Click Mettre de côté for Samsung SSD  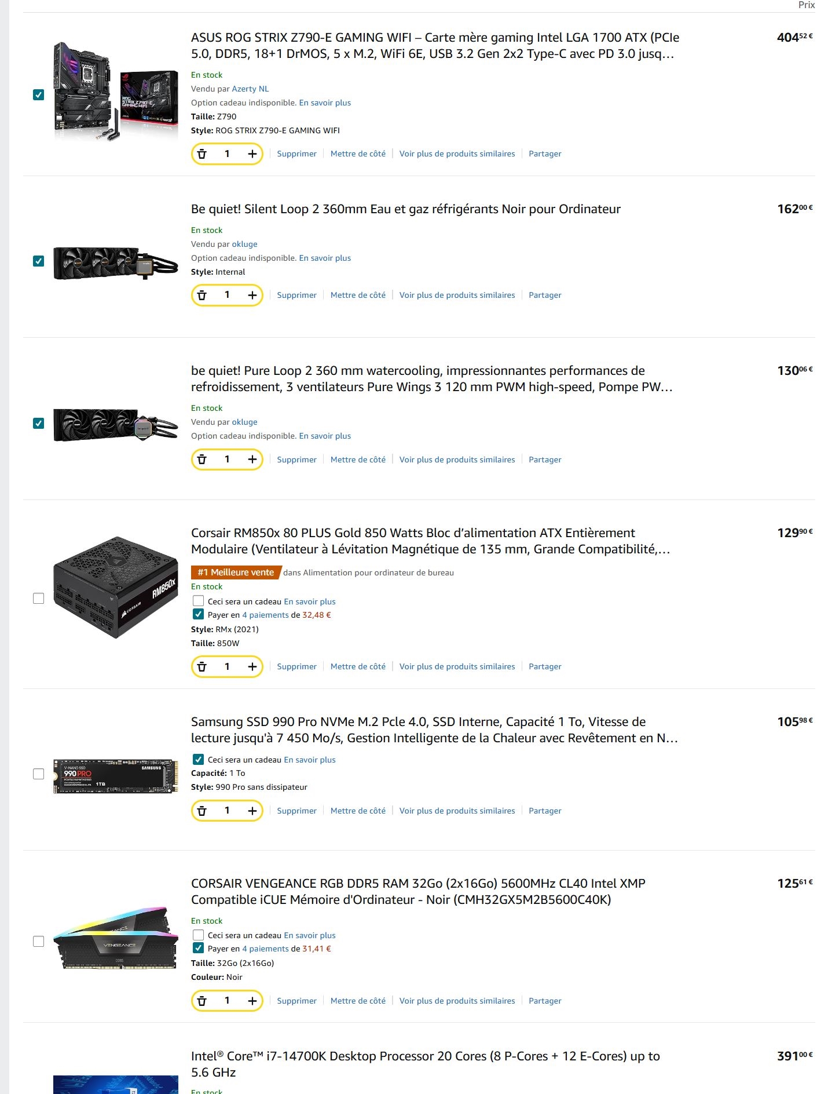coord(358,811)
